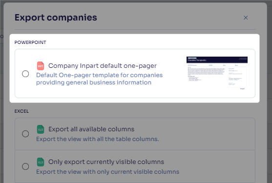Click the EXCEL section heading
Viewport: 272px width, 183px height.
pos(21,111)
